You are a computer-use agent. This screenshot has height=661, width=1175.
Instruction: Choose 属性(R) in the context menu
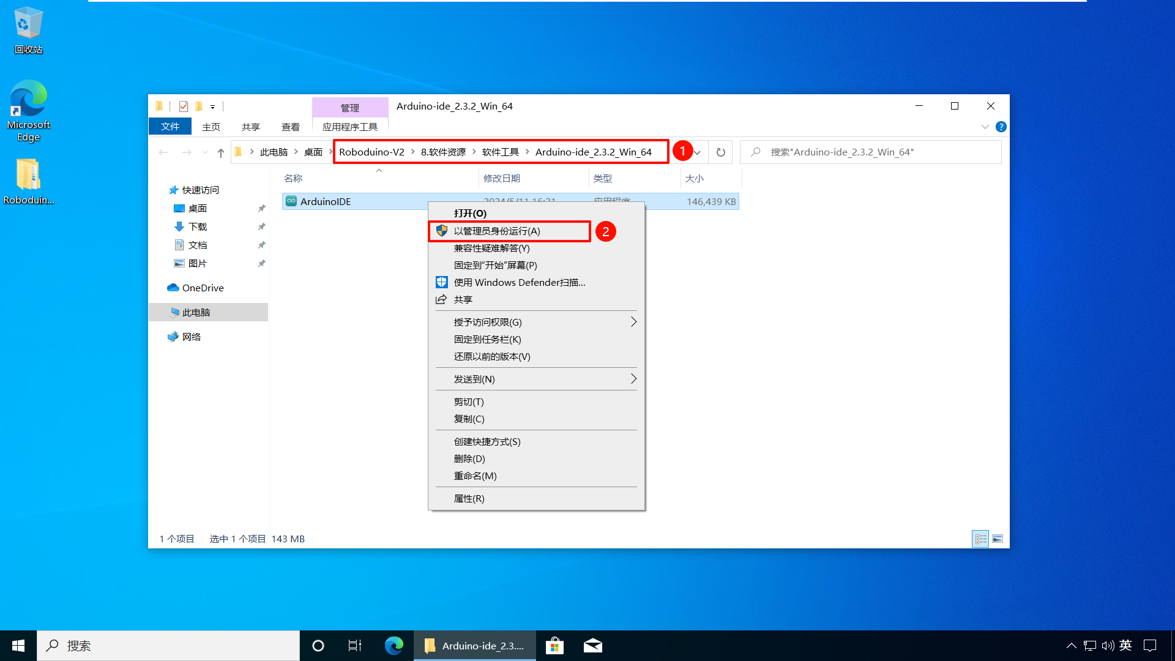pyautogui.click(x=536, y=499)
